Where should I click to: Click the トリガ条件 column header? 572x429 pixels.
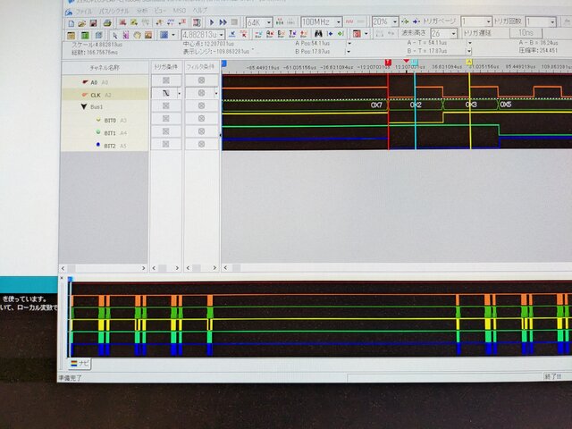[165, 67]
